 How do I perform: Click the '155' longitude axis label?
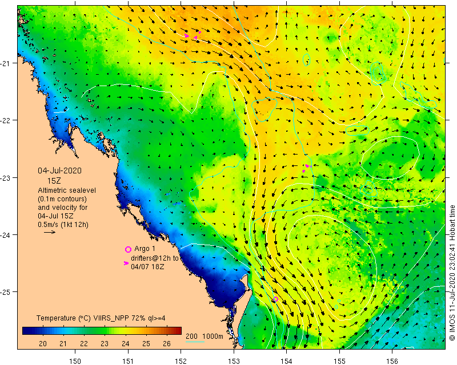tap(339, 362)
